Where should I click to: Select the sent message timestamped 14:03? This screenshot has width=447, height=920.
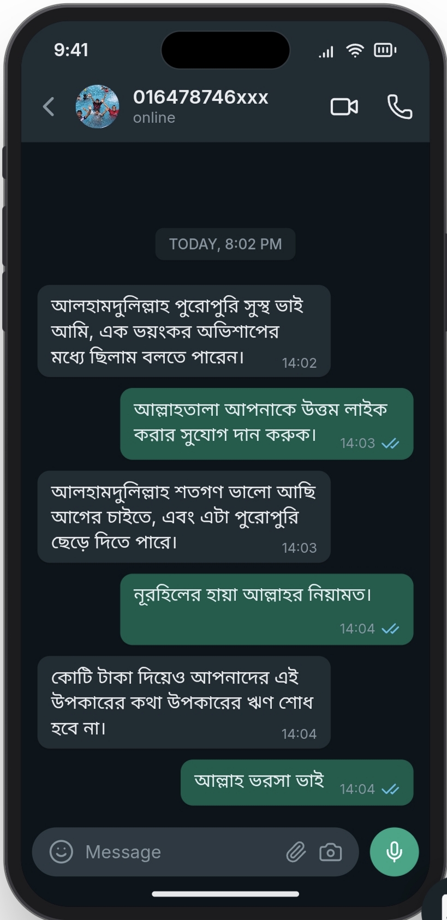tap(266, 423)
